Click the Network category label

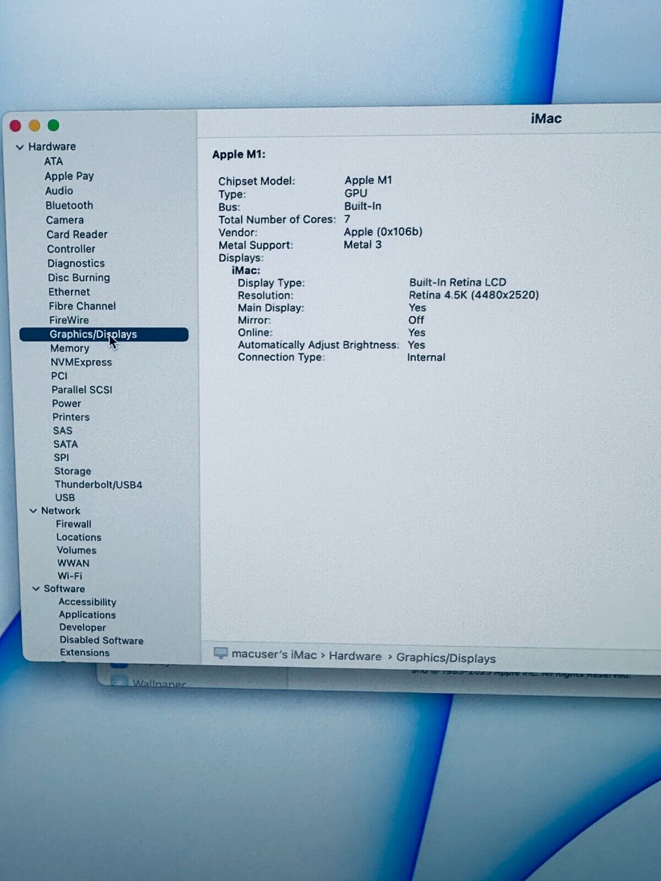pyautogui.click(x=61, y=510)
